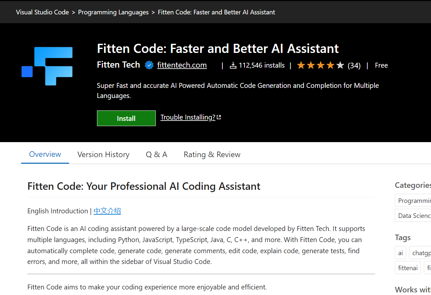Viewport: 431px width, 295px height.
Task: Switch to the Overview tab
Action: (45, 154)
